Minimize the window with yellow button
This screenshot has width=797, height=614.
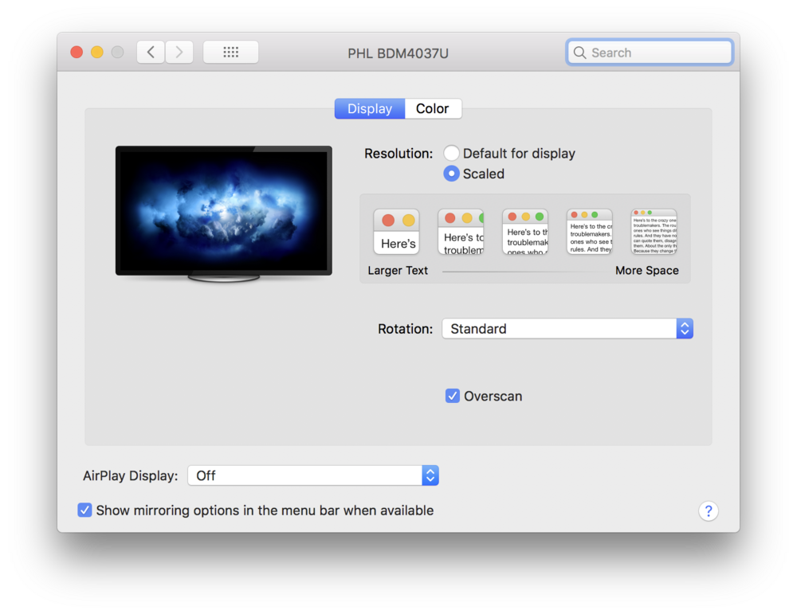coord(97,53)
